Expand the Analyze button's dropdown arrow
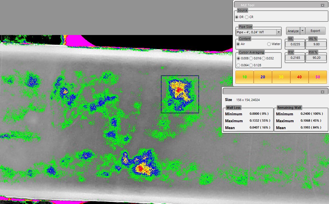 coord(302,31)
